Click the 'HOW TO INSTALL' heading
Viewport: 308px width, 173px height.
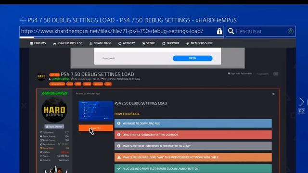(x=127, y=114)
